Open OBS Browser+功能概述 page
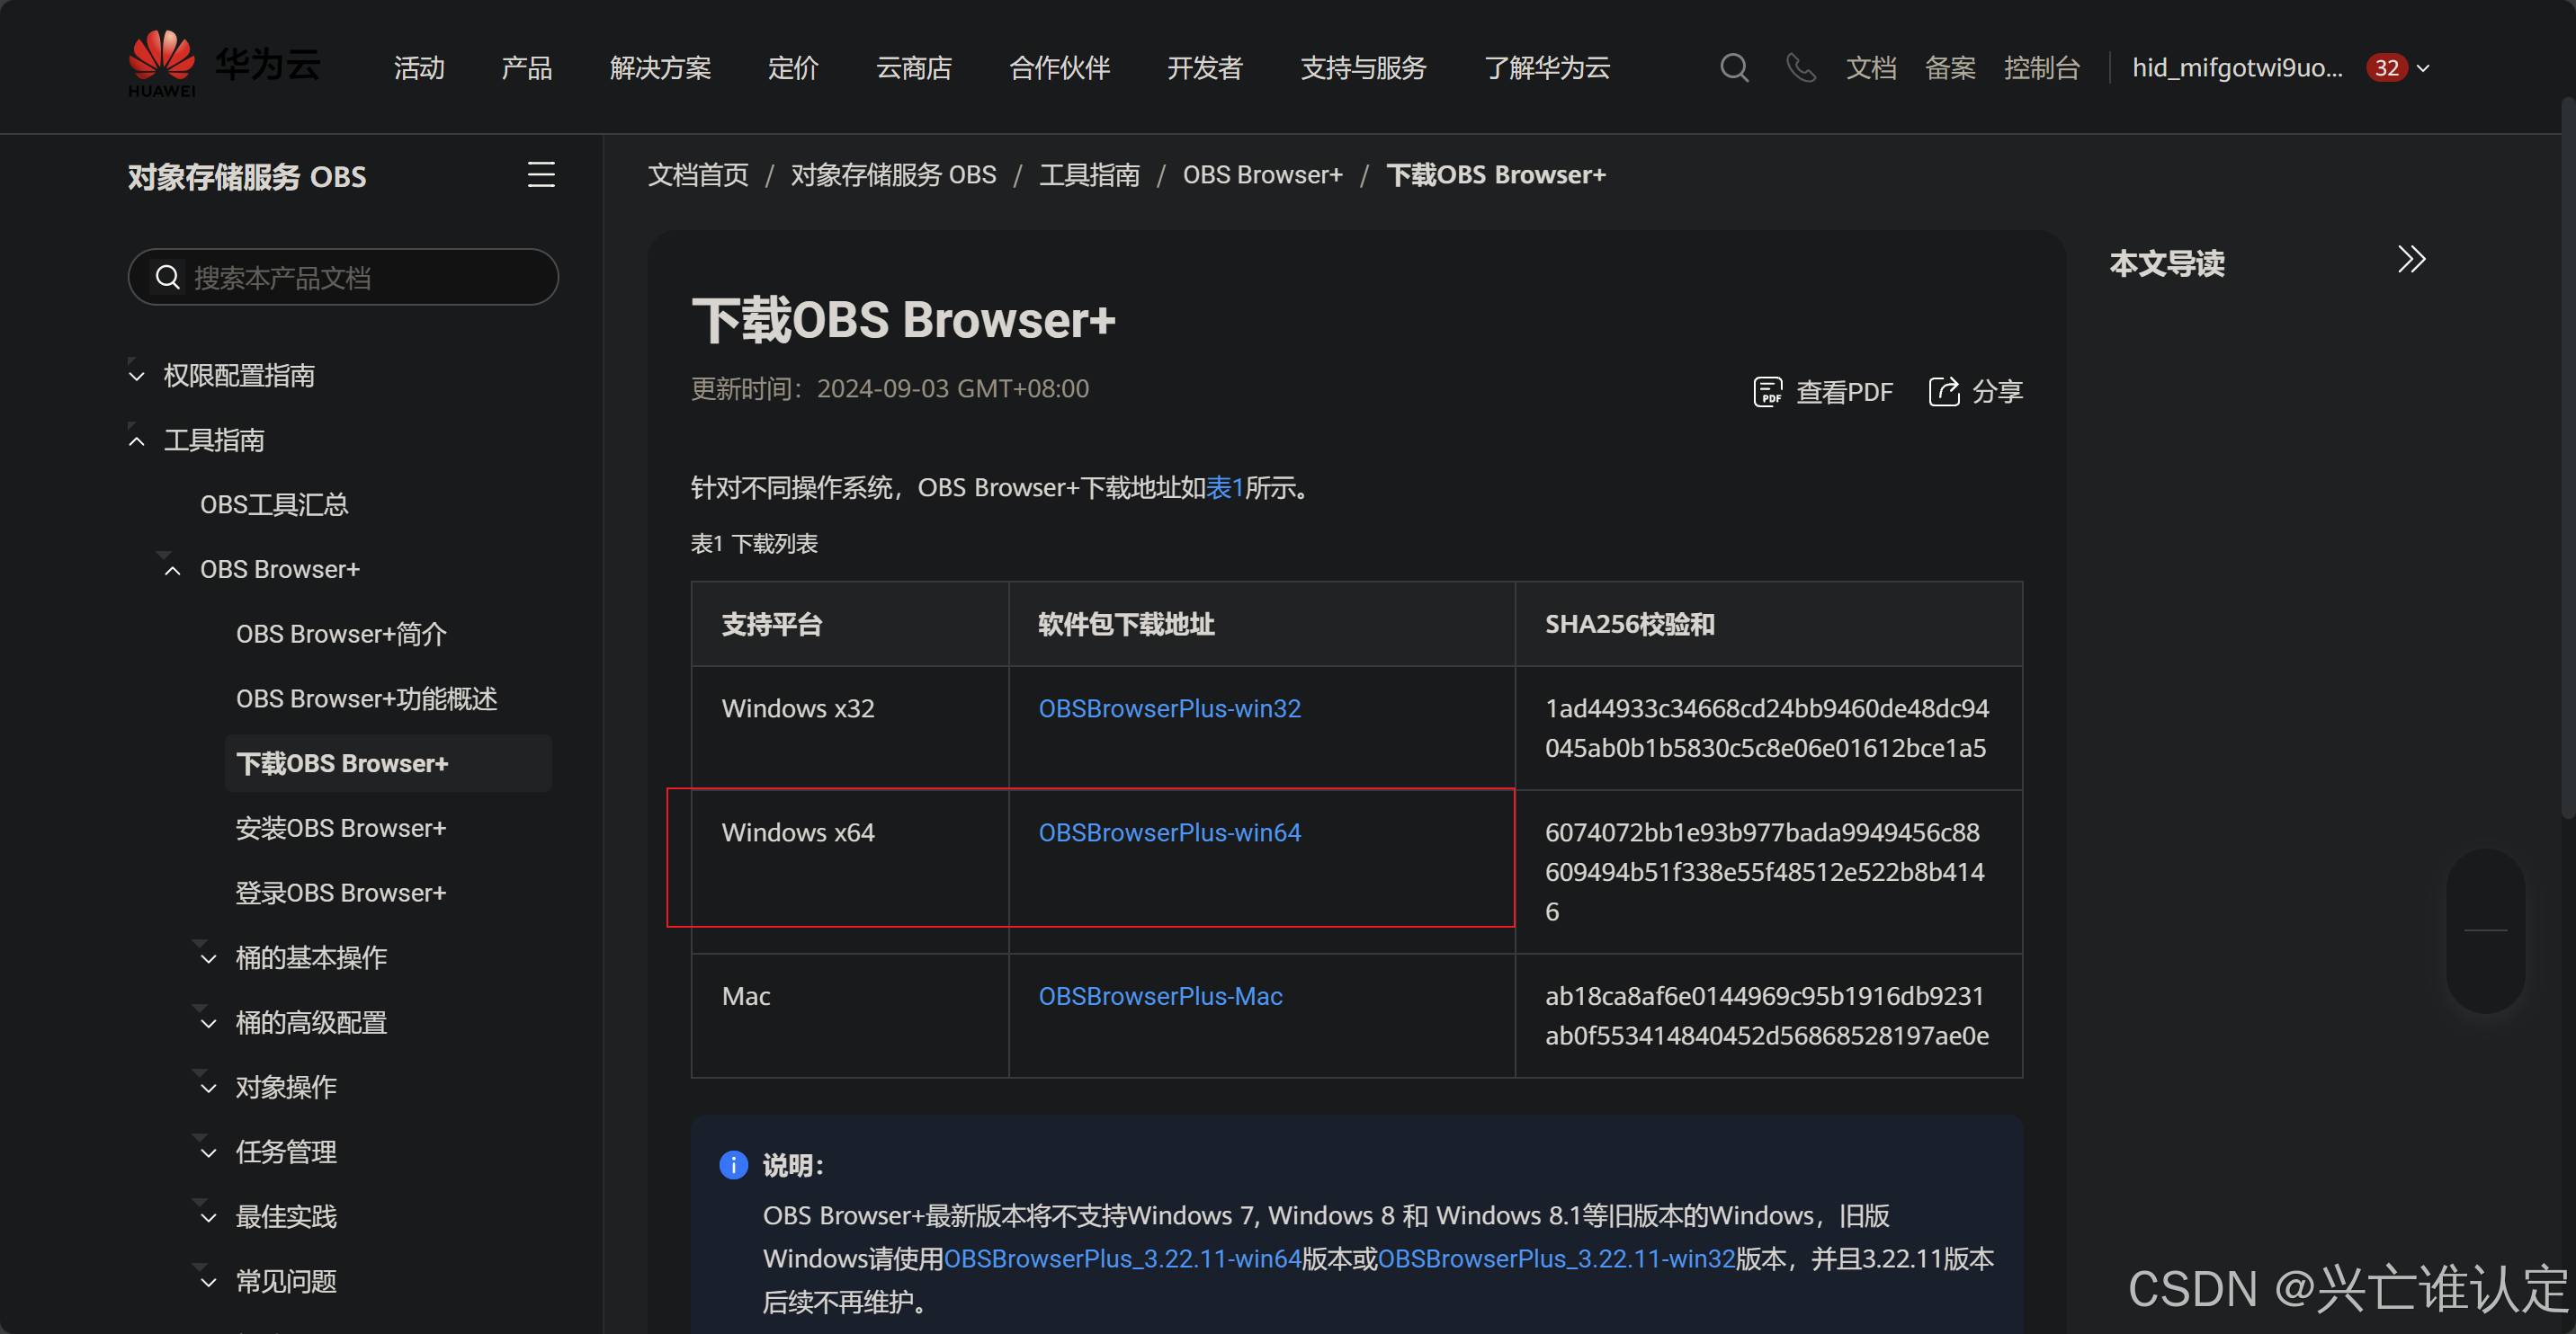Image resolution: width=2576 pixels, height=1334 pixels. coord(366,698)
